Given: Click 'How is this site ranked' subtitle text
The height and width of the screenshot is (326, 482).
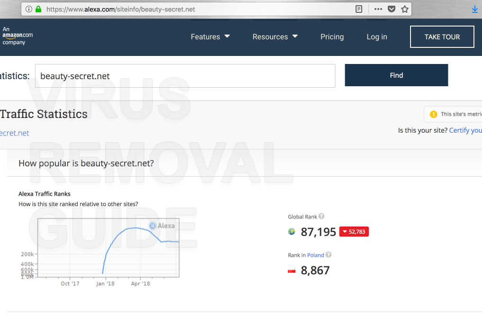Looking at the screenshot, I should pos(78,204).
